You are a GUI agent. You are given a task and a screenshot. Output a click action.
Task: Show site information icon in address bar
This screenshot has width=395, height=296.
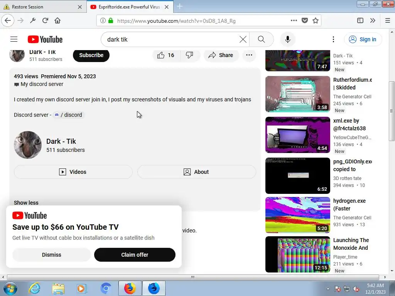click(103, 21)
